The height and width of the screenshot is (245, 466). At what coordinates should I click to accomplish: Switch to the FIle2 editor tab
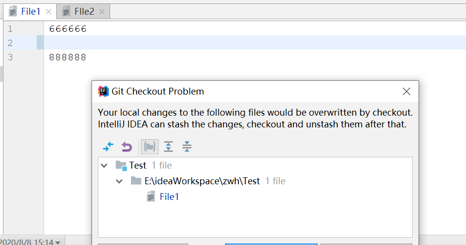[84, 12]
